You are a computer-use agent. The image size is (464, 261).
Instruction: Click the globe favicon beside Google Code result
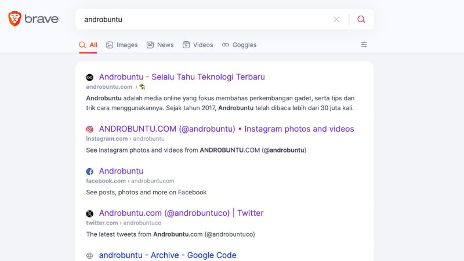tap(90, 255)
